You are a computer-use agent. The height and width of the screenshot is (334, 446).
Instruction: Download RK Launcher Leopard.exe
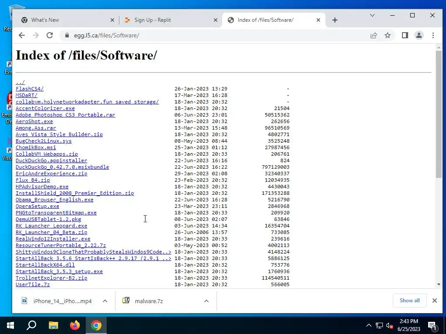click(x=51, y=226)
